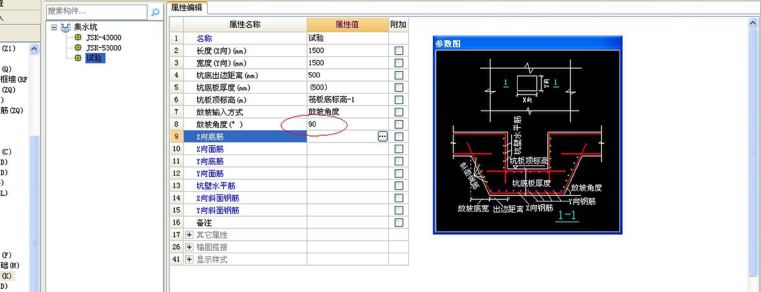Click 宽度(Y向) value 1500
This screenshot has height=292, width=761.
(x=347, y=63)
